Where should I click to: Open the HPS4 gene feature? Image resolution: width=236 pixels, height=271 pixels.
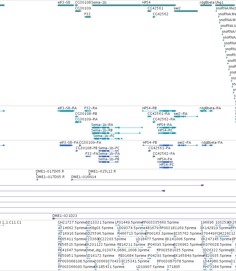coord(159,5)
